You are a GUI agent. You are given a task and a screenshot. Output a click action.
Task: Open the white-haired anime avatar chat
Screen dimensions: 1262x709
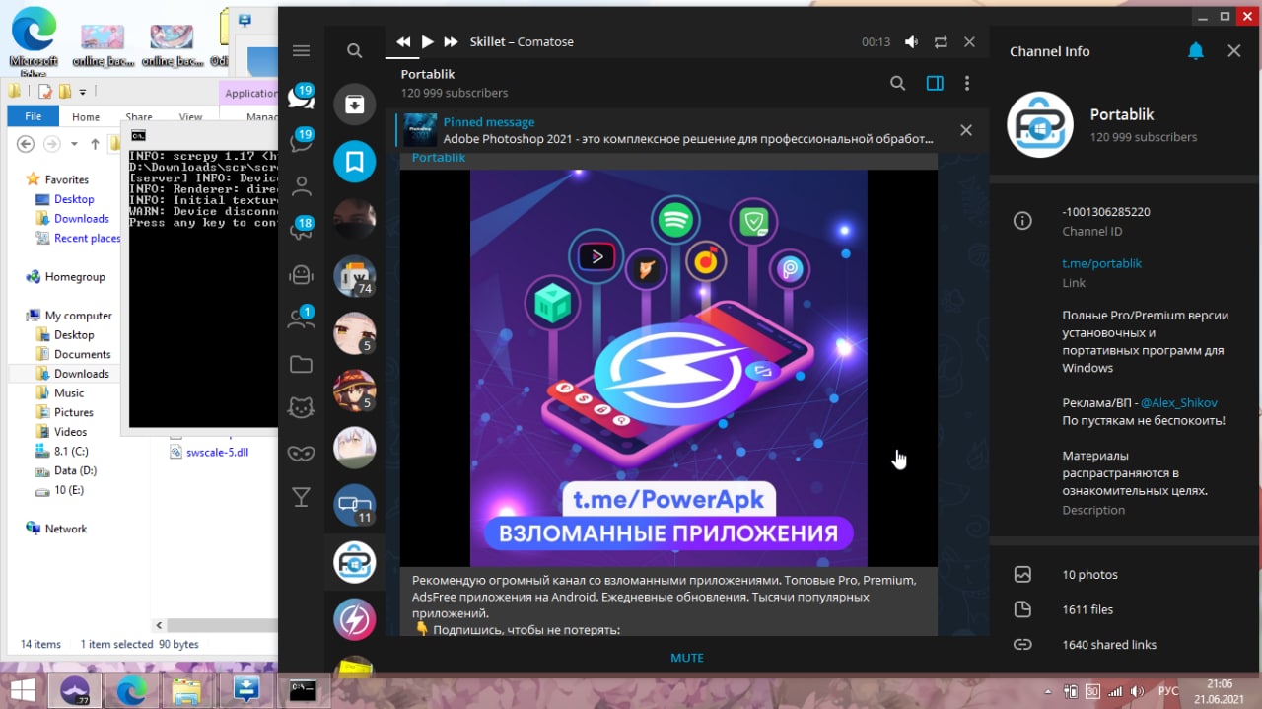[355, 448]
